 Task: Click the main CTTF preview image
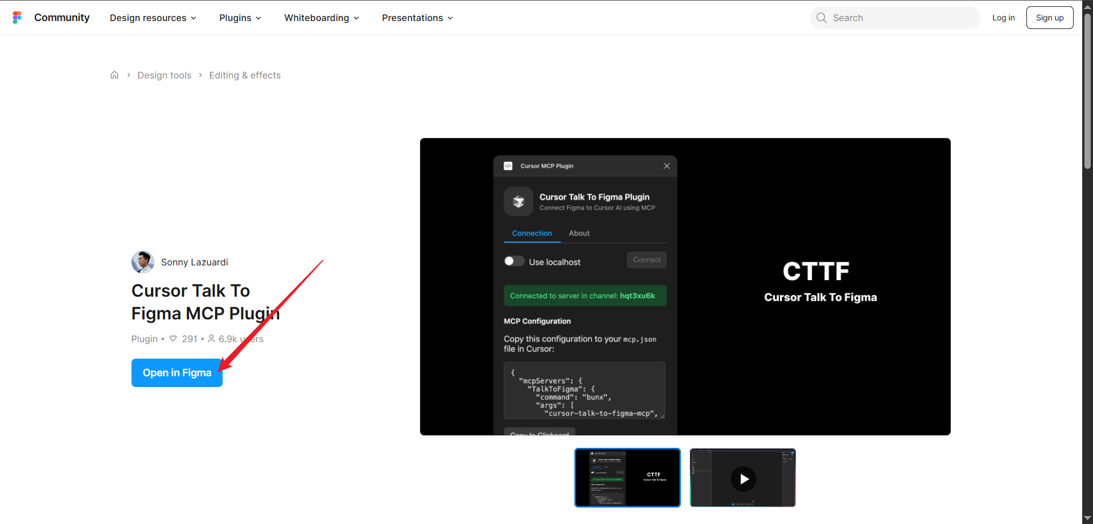[x=685, y=286]
